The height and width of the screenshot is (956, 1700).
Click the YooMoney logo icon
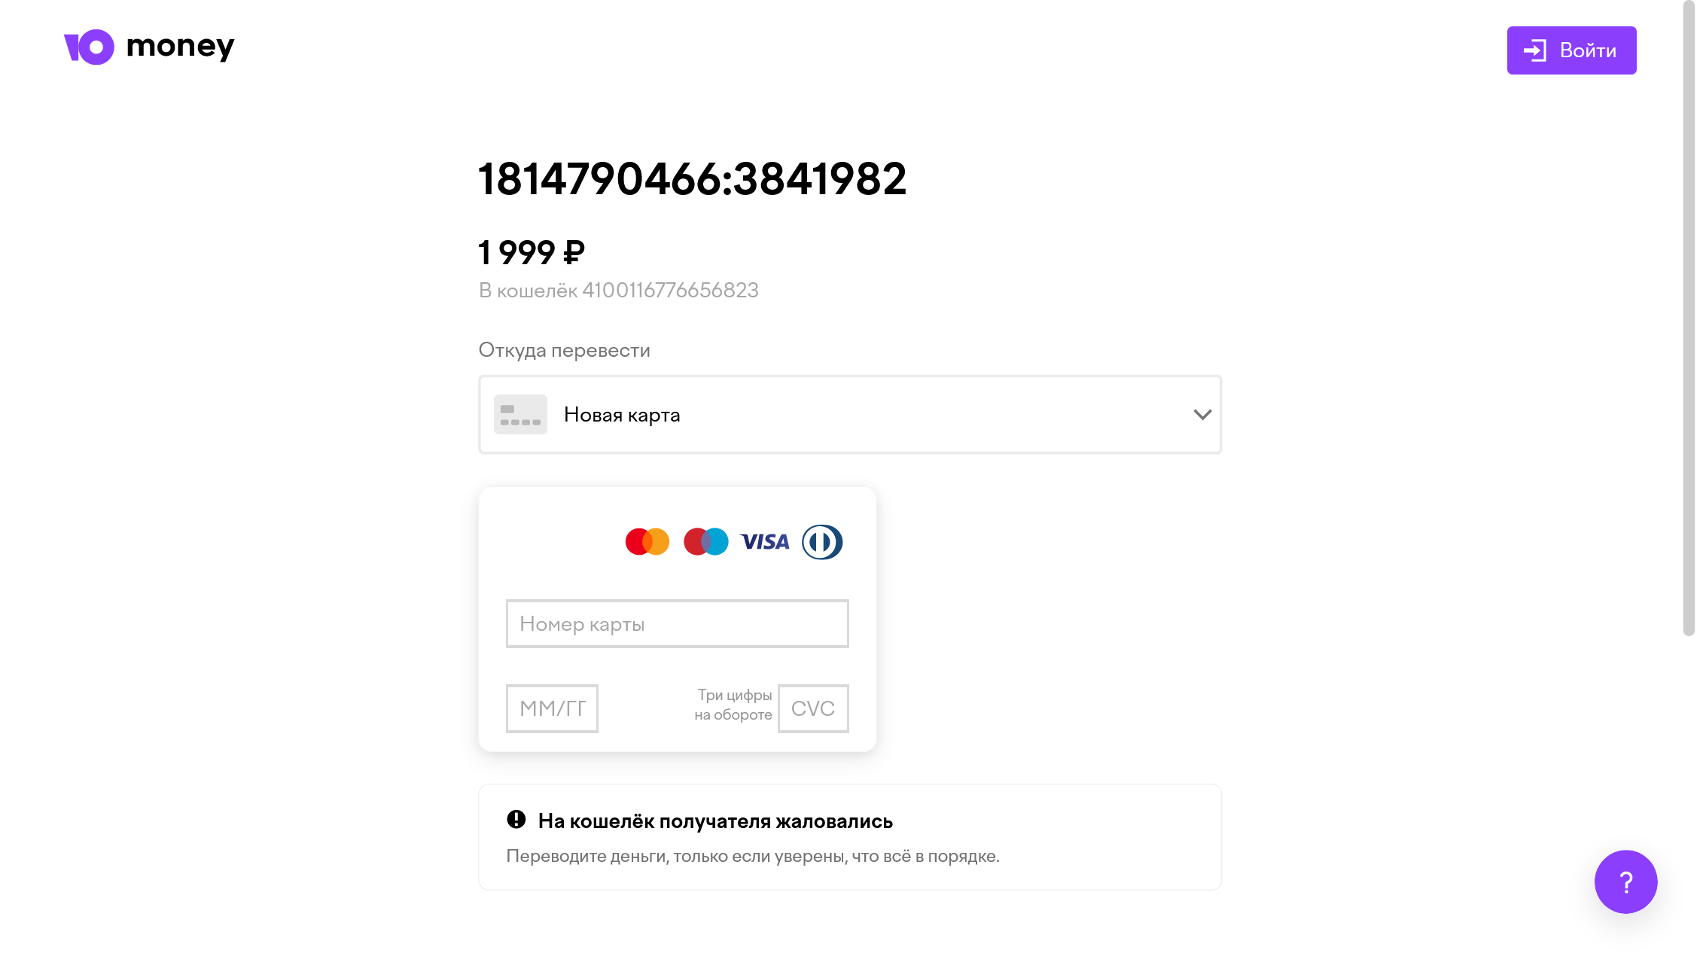pos(87,47)
